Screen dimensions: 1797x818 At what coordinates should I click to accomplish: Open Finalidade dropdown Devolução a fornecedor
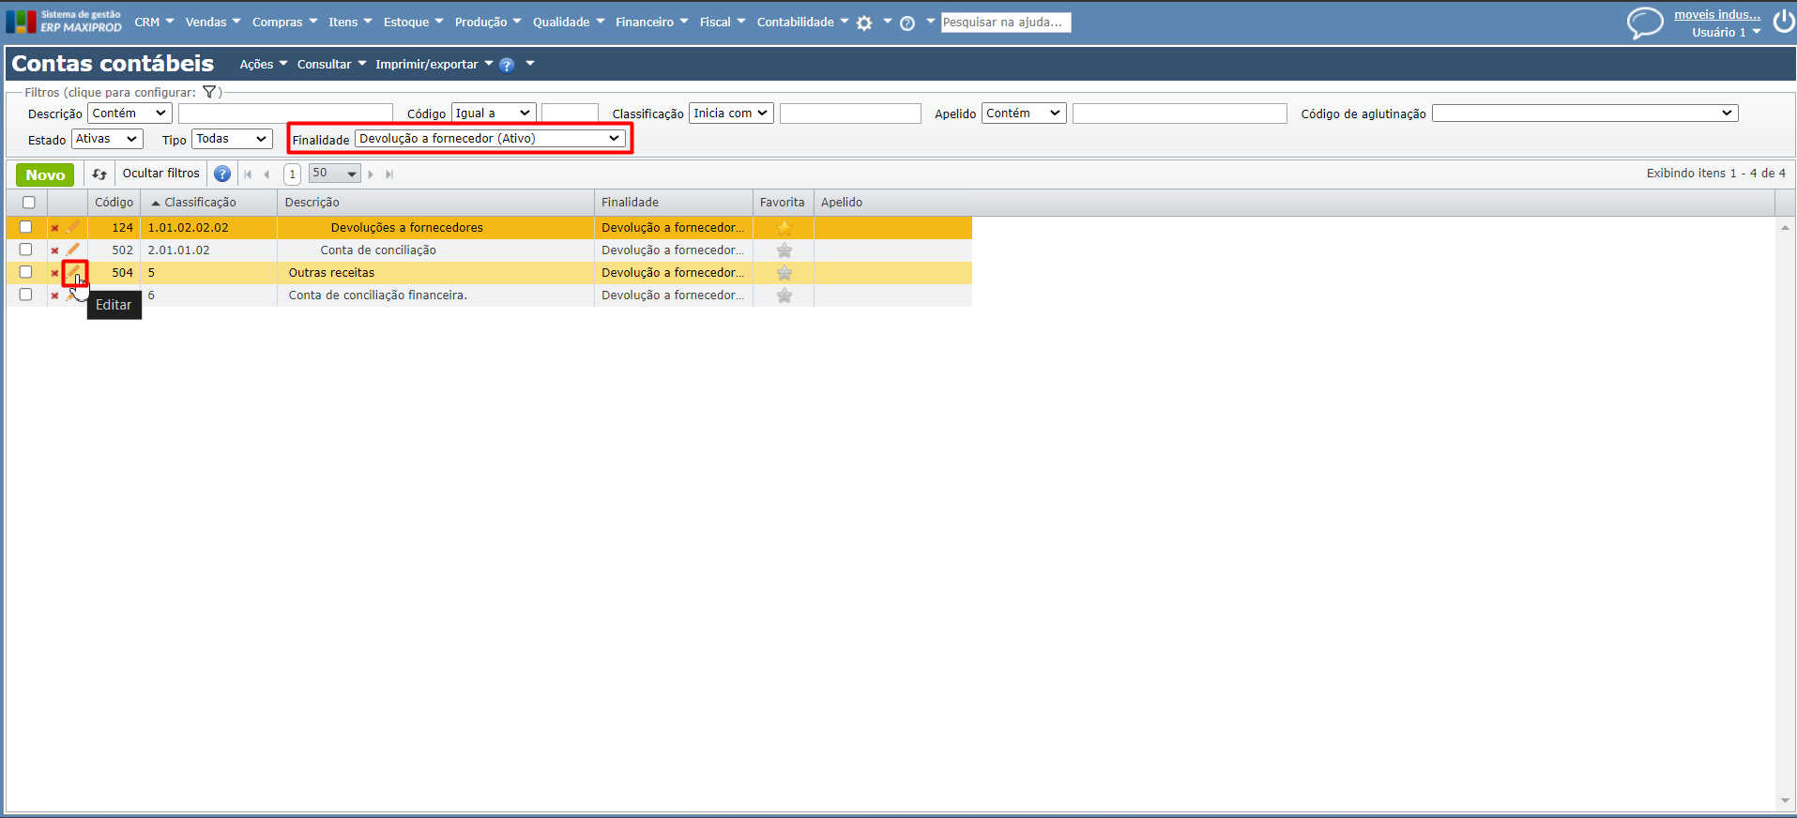point(490,139)
